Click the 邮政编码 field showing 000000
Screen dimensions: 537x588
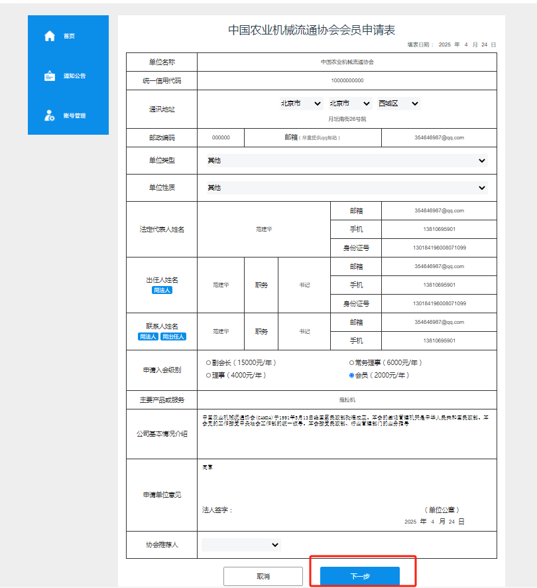(221, 137)
